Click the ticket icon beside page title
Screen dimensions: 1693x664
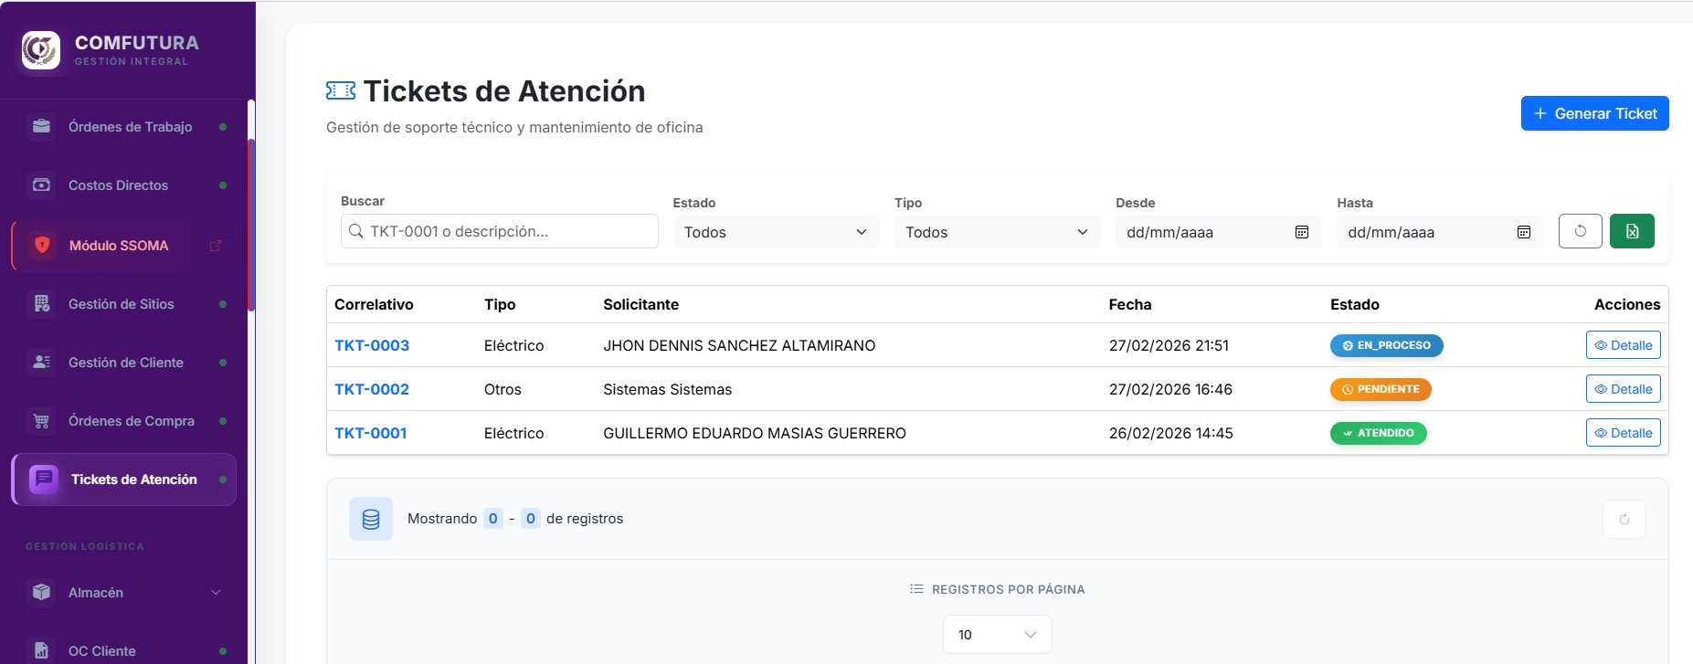[x=341, y=90]
